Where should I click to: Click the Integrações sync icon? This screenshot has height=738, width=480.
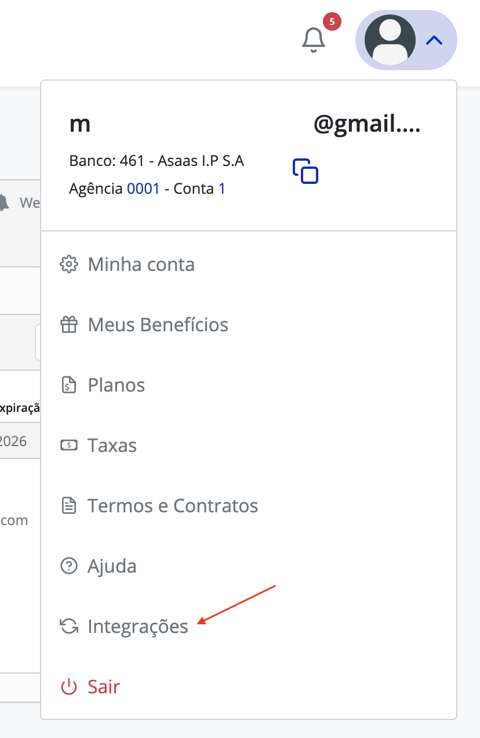[69, 627]
